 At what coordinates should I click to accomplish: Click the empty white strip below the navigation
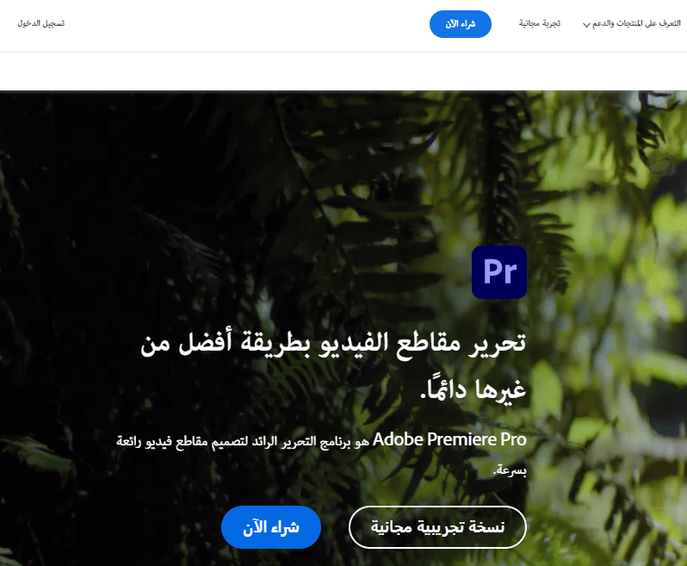click(x=343, y=72)
